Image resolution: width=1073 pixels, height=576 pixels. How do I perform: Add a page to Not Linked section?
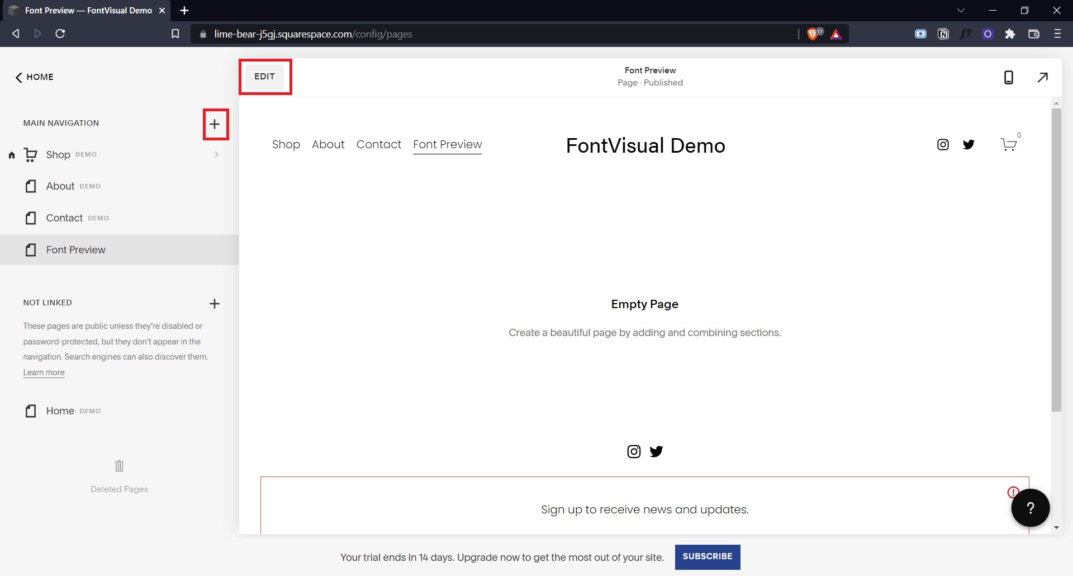pyautogui.click(x=215, y=303)
